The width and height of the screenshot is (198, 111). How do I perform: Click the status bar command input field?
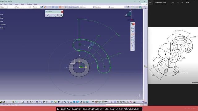pyautogui.click(x=123, y=105)
